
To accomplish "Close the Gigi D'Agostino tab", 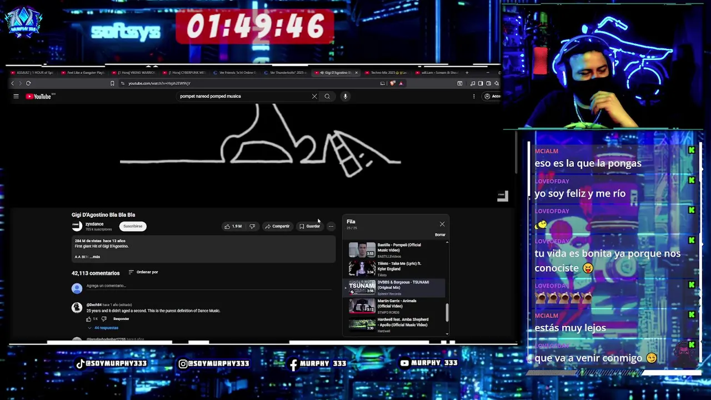I will click(356, 73).
